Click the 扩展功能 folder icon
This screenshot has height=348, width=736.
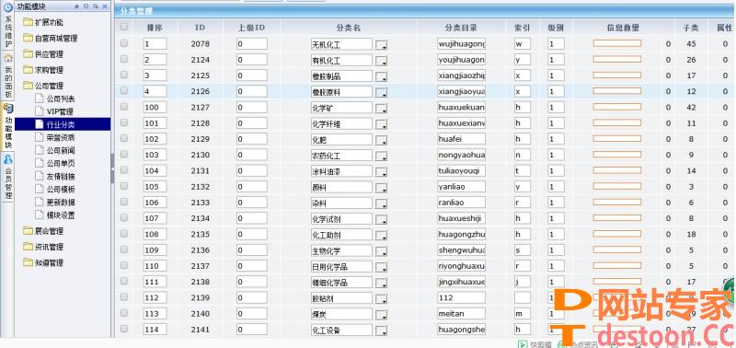(29, 22)
